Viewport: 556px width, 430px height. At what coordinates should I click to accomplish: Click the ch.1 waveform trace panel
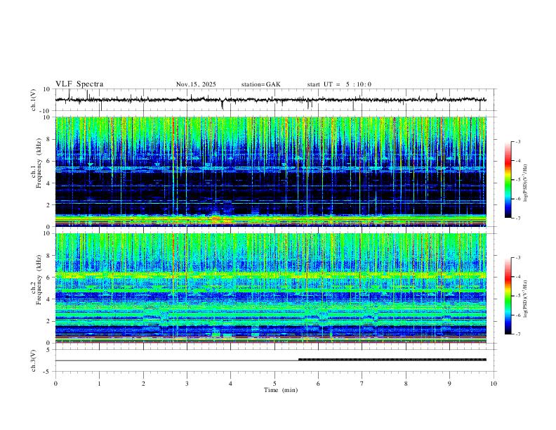coord(275,100)
